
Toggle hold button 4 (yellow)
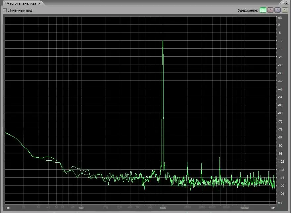pyautogui.click(x=284, y=10)
